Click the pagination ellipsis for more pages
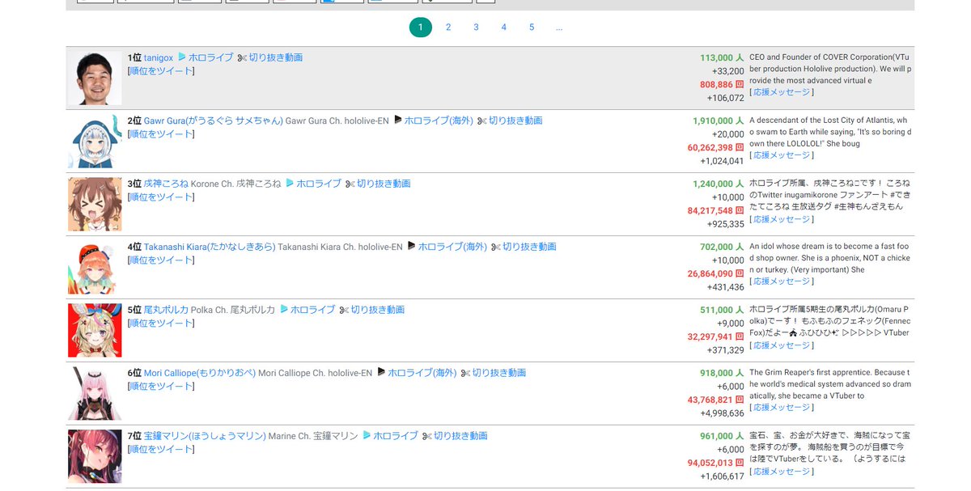The image size is (971, 491). click(x=559, y=27)
